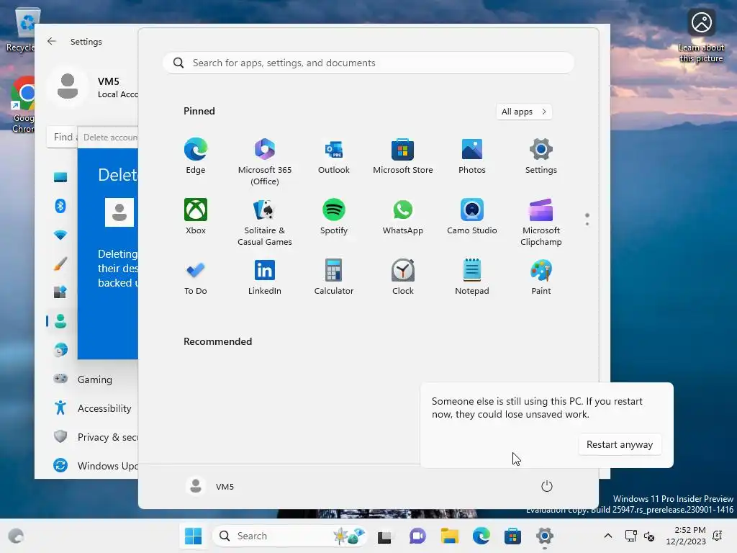Go to next page of pinned apps
737x553 pixels.
click(x=587, y=224)
